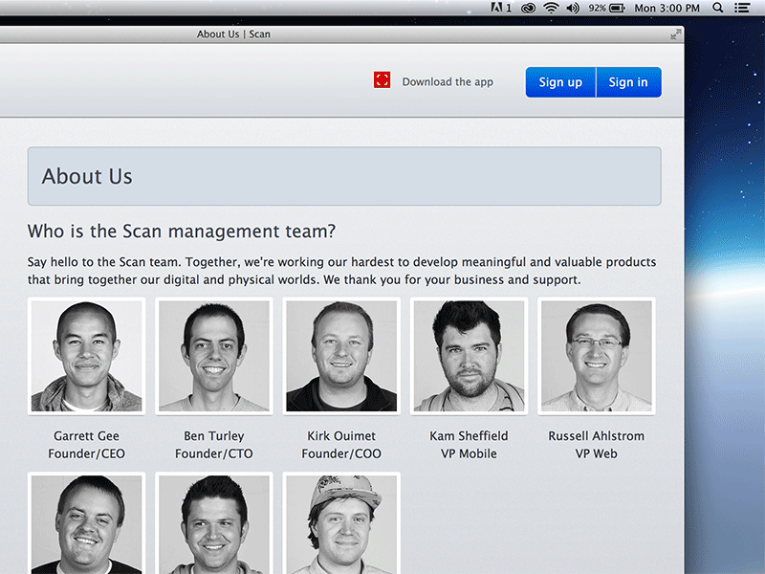Click the Who is the Scan management team heading

[x=182, y=231]
